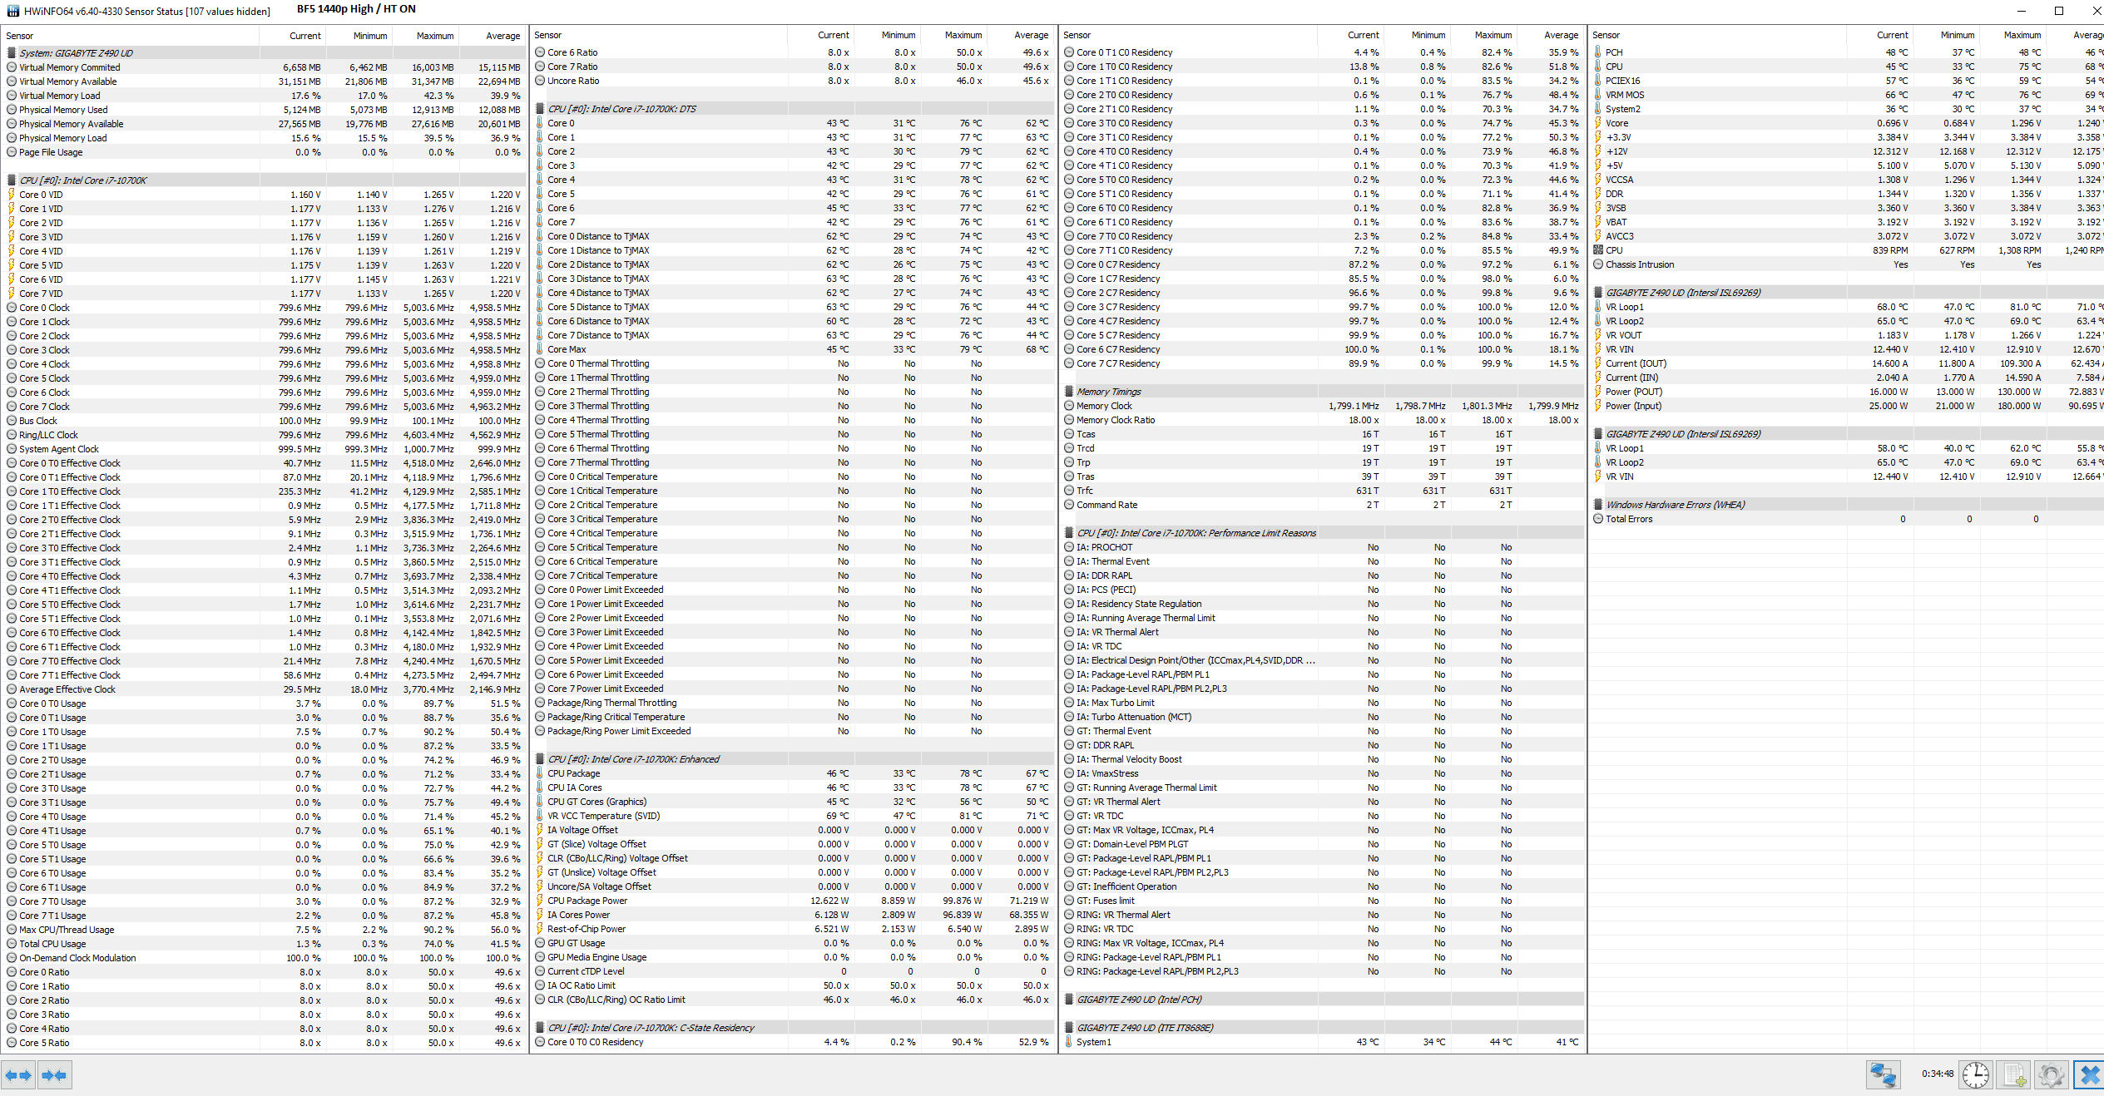Select Command Rate row
2104x1096 pixels.
(x=1323, y=505)
